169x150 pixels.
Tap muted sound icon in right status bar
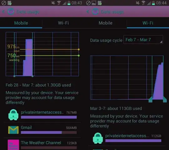click(138, 3)
